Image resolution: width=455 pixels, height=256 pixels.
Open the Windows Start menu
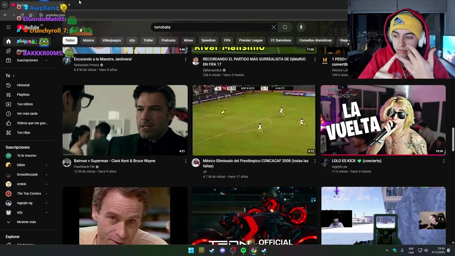click(x=191, y=250)
